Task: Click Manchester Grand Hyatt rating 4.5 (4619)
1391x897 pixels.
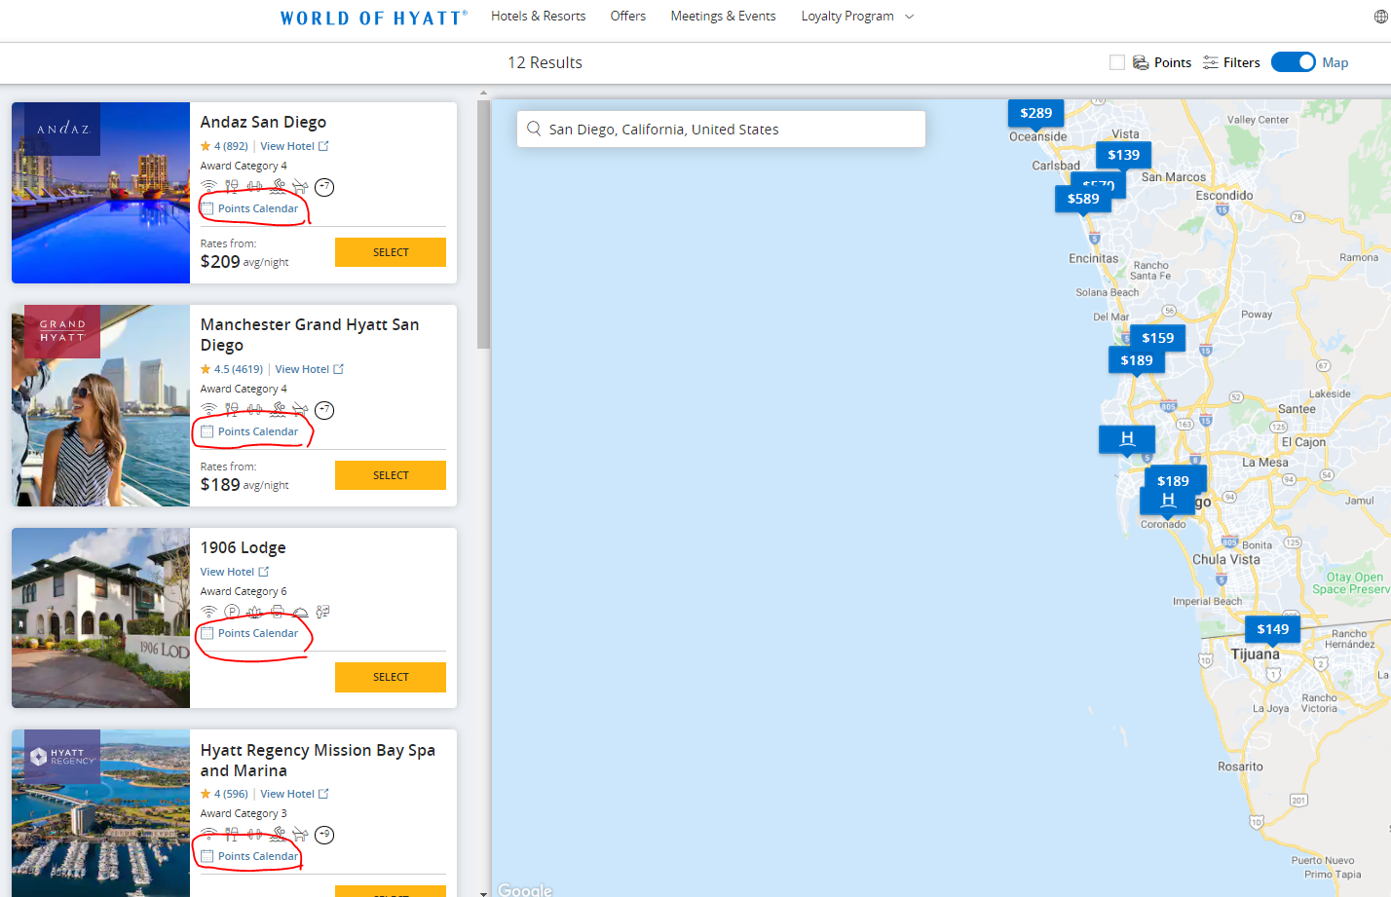Action: 232,369
